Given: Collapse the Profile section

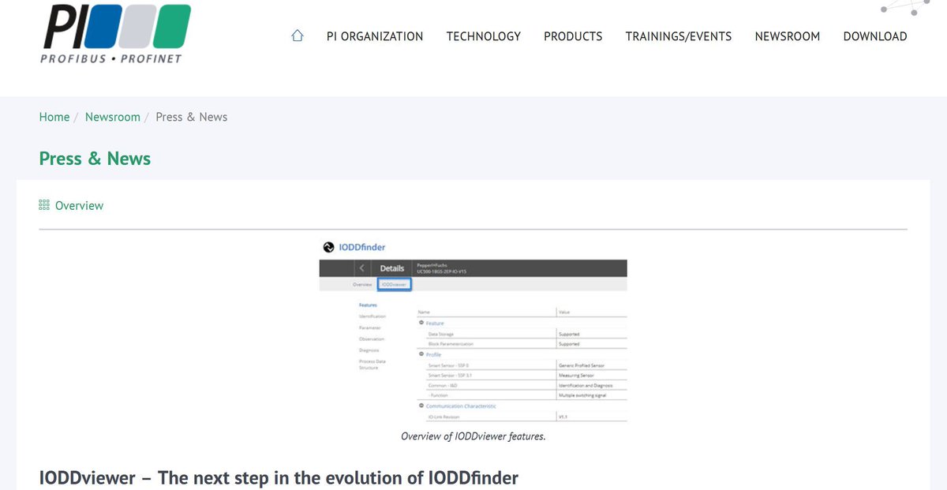Looking at the screenshot, I should tap(421, 352).
